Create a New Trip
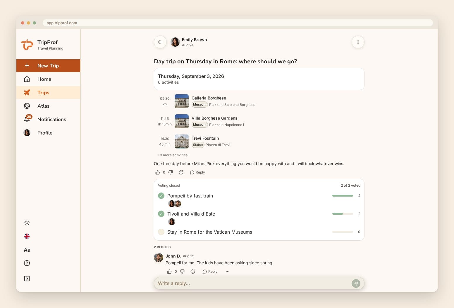454x308 pixels. (x=48, y=66)
